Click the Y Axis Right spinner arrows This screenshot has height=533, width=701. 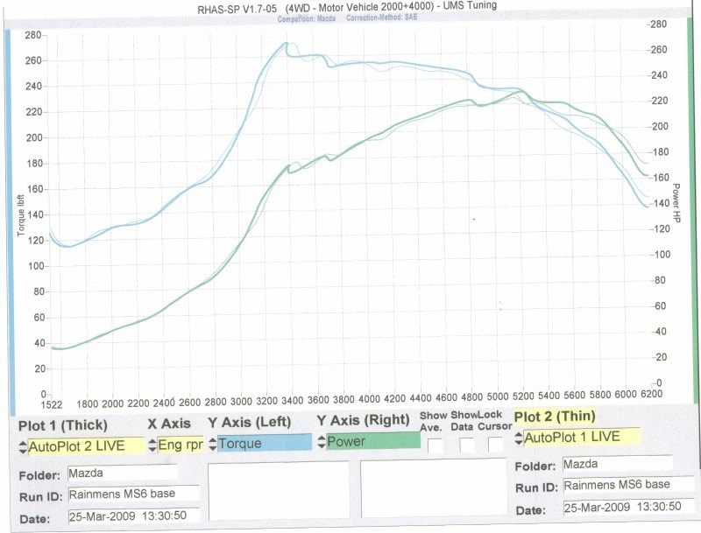click(x=321, y=442)
